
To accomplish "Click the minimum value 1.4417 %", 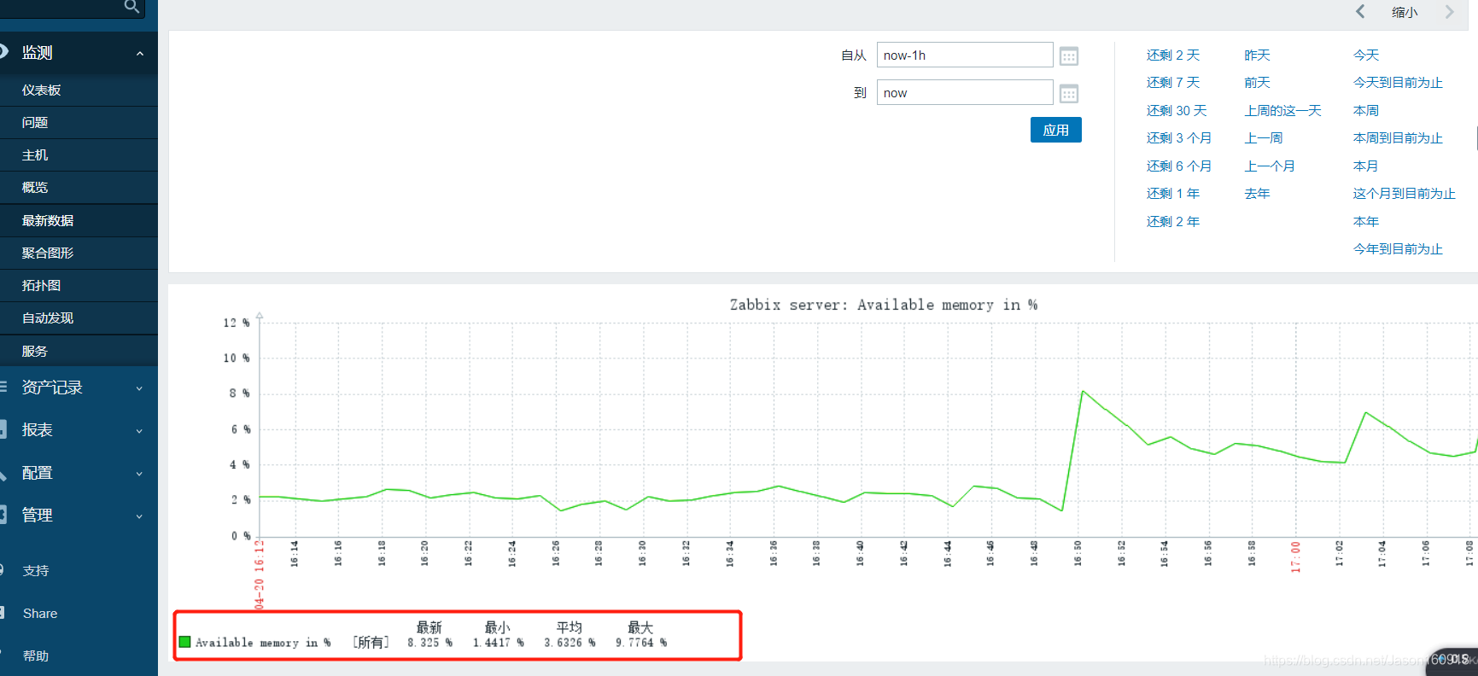I will pos(499,643).
